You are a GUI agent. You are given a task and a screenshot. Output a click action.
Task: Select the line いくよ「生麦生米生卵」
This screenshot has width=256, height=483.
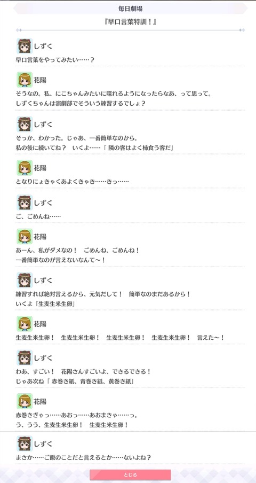[46, 304]
